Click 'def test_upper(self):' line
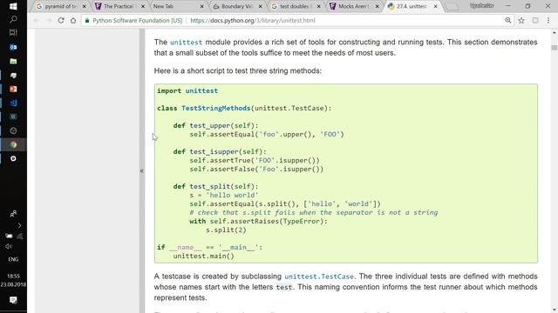The height and width of the screenshot is (313, 558). [x=215, y=125]
